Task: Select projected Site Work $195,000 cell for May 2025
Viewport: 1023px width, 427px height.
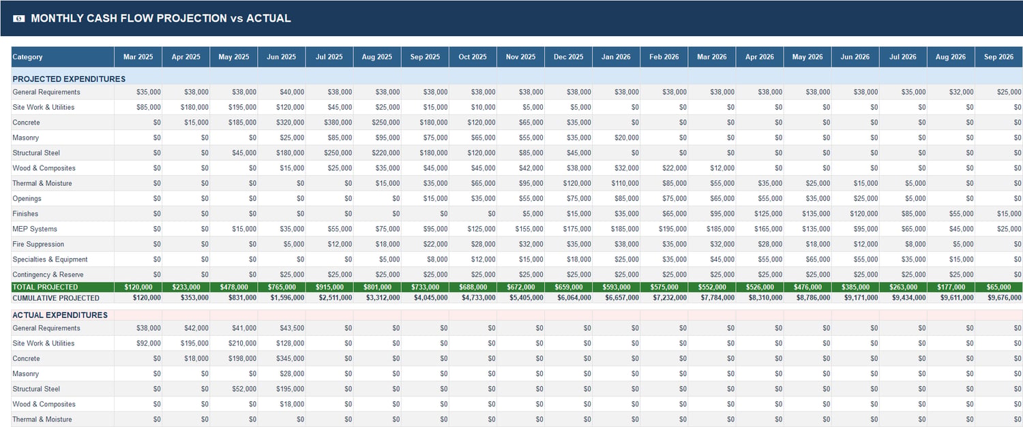Action: 234,107
